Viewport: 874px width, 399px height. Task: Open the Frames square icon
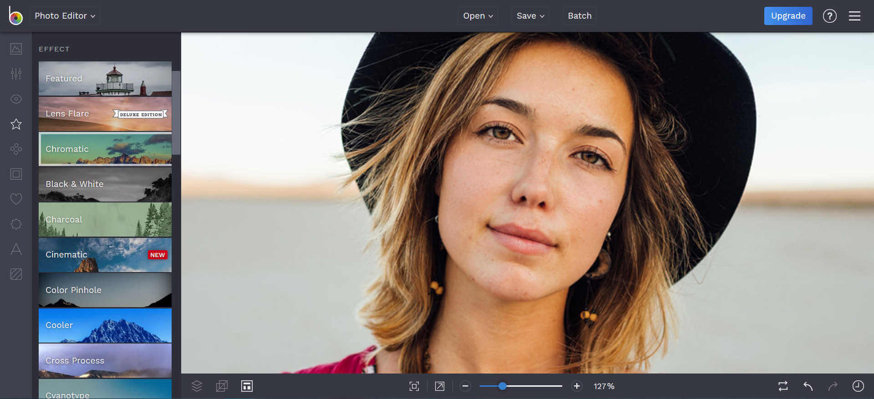16,174
